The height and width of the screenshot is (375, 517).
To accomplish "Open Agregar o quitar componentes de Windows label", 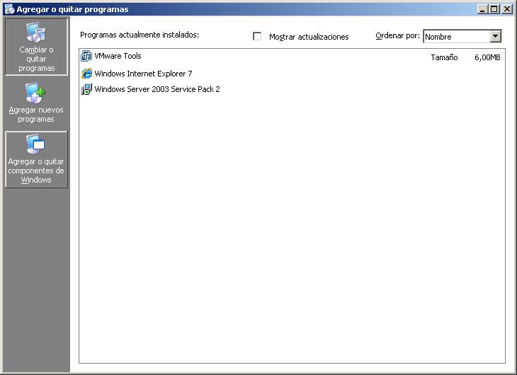I will [36, 171].
